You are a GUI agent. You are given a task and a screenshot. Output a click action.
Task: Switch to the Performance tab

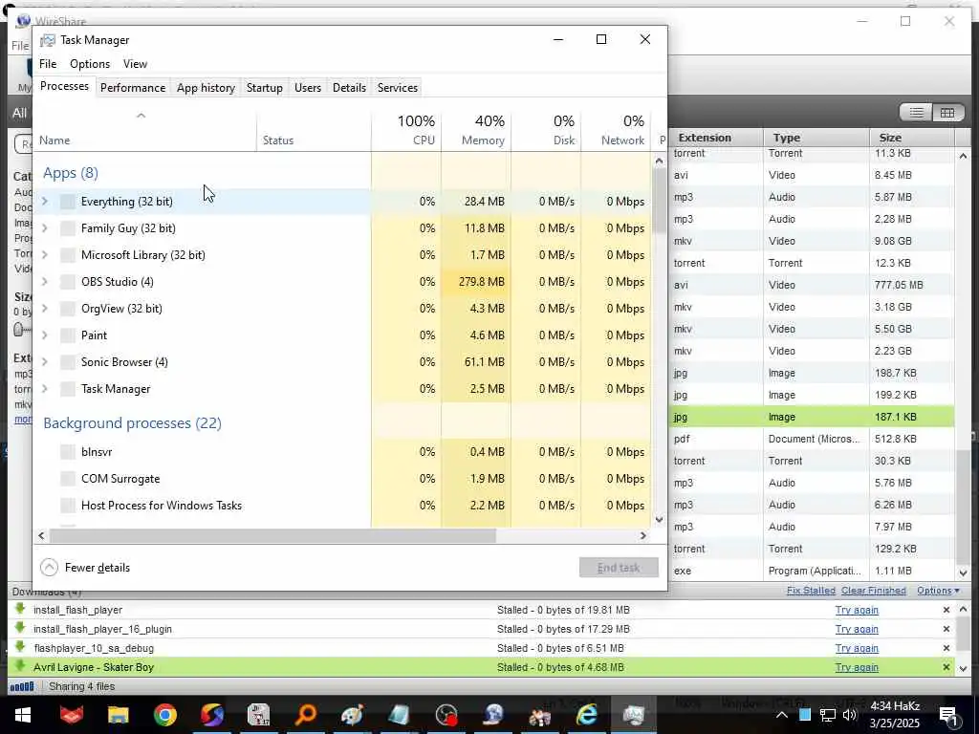pyautogui.click(x=133, y=87)
